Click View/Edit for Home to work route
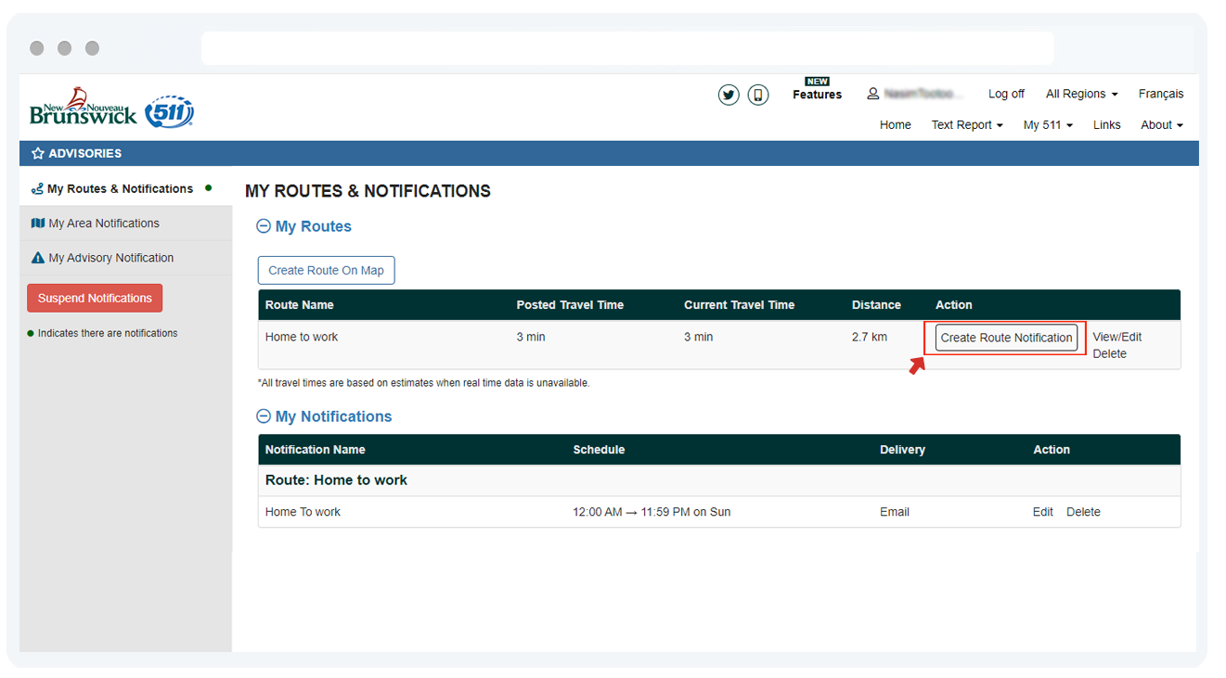 [1116, 337]
